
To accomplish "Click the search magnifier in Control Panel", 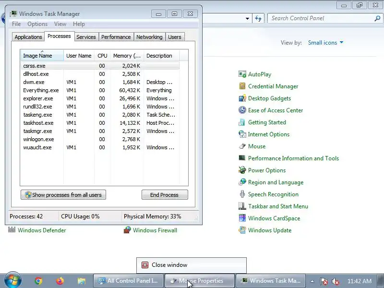I will (377, 18).
